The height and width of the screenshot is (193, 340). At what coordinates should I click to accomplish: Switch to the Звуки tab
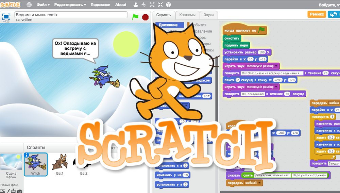click(x=208, y=15)
